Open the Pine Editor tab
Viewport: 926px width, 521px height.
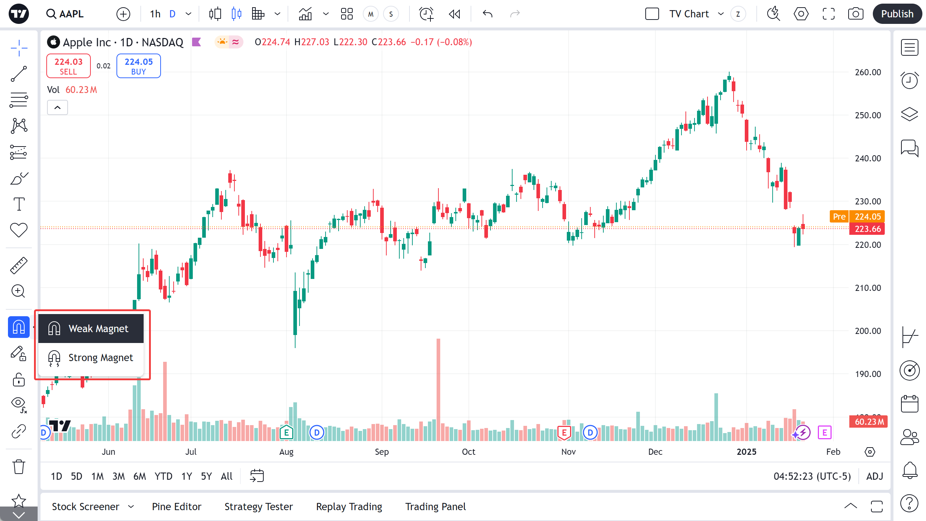pyautogui.click(x=177, y=507)
